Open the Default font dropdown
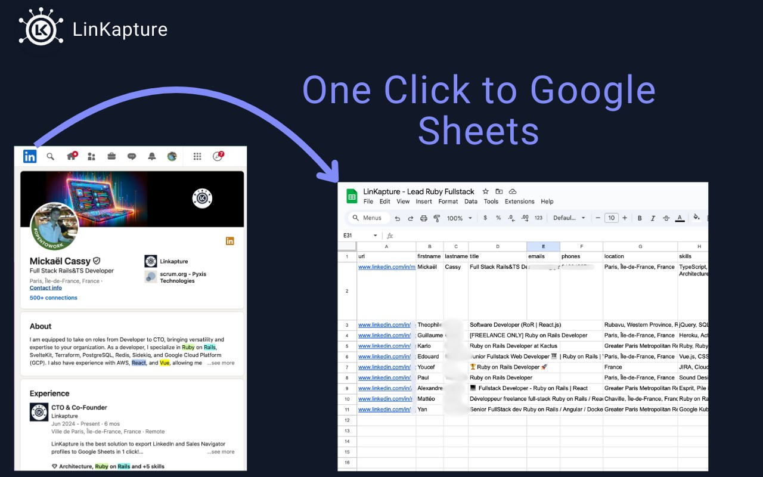 pos(569,218)
